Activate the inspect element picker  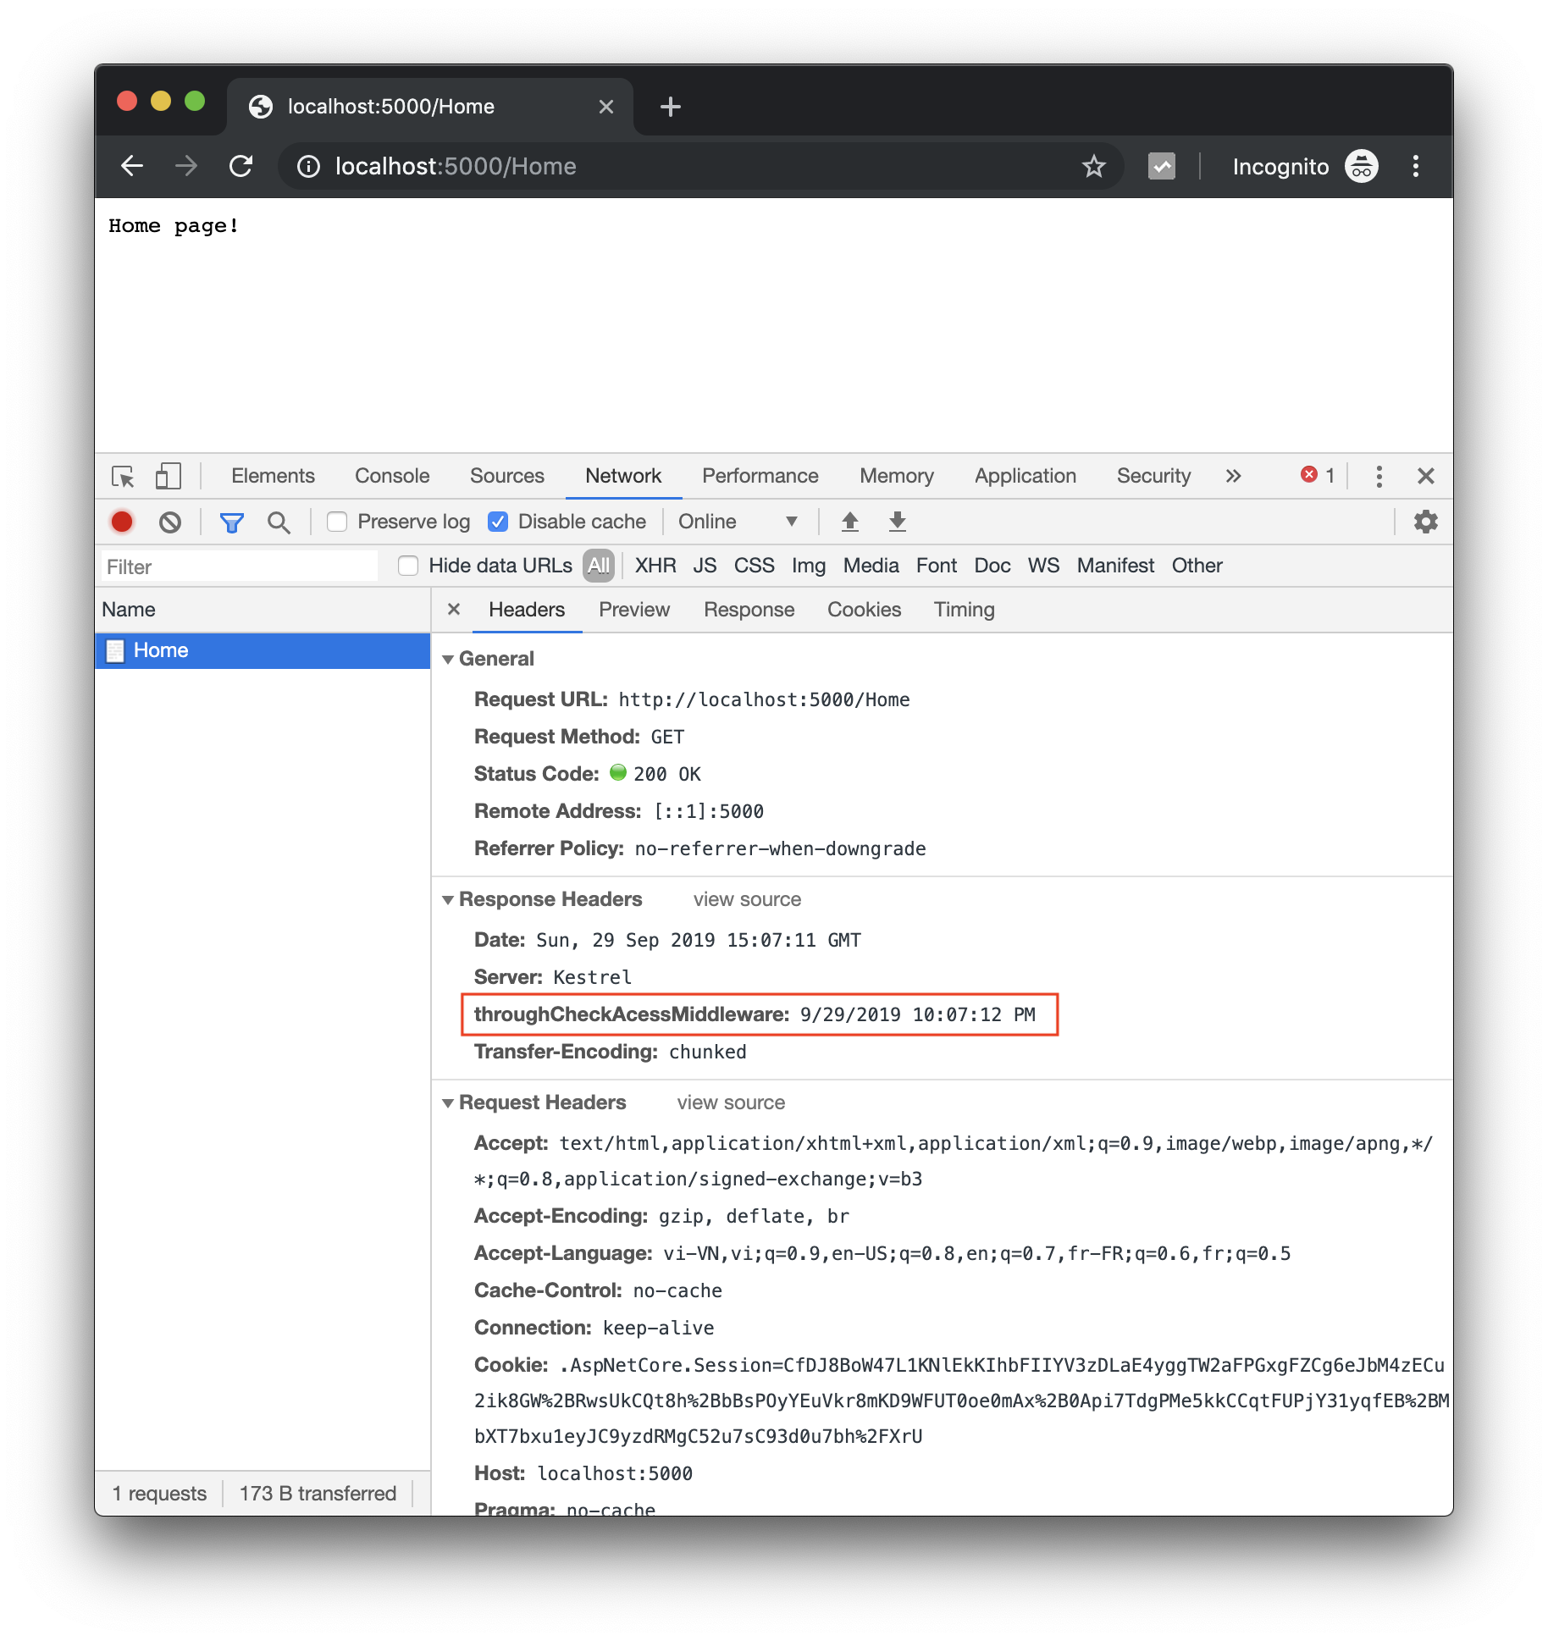[x=123, y=476]
